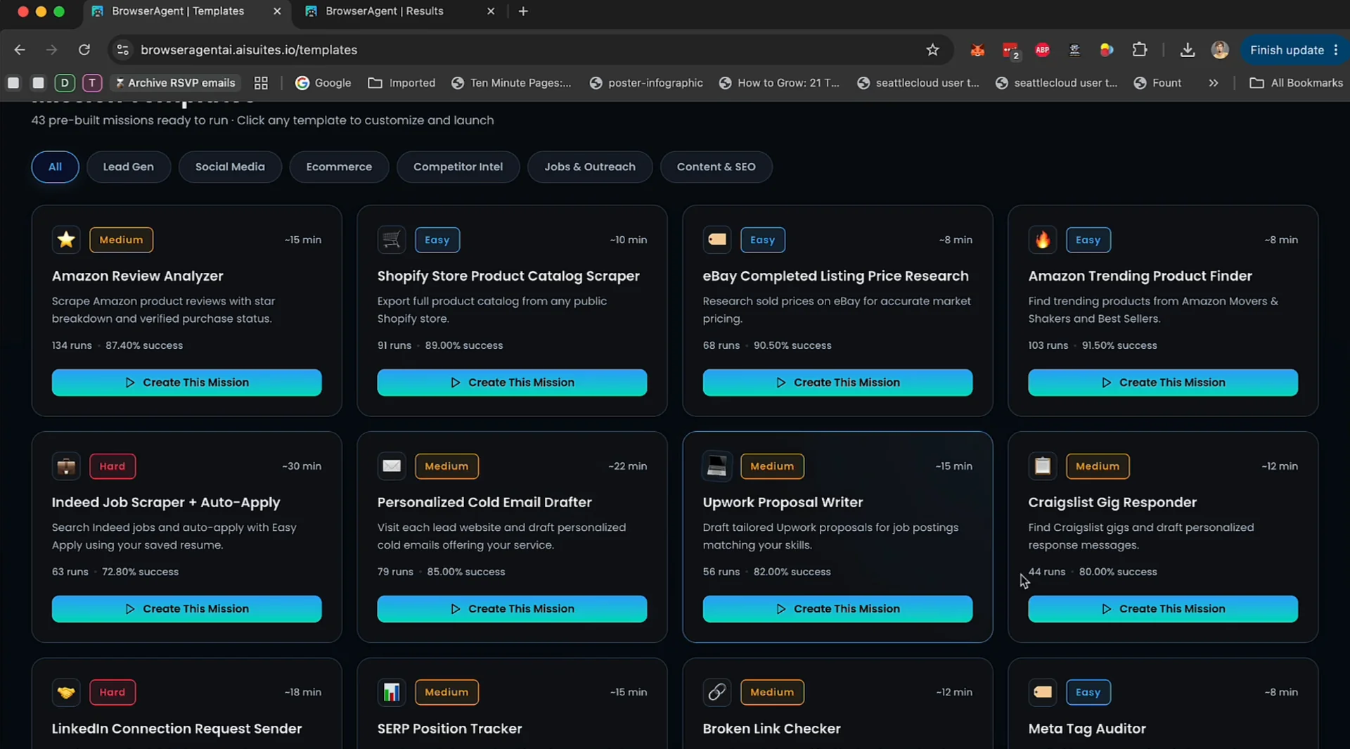Viewport: 1350px width, 749px height.
Task: Open the ABP adblock extension icon
Action: (1042, 50)
